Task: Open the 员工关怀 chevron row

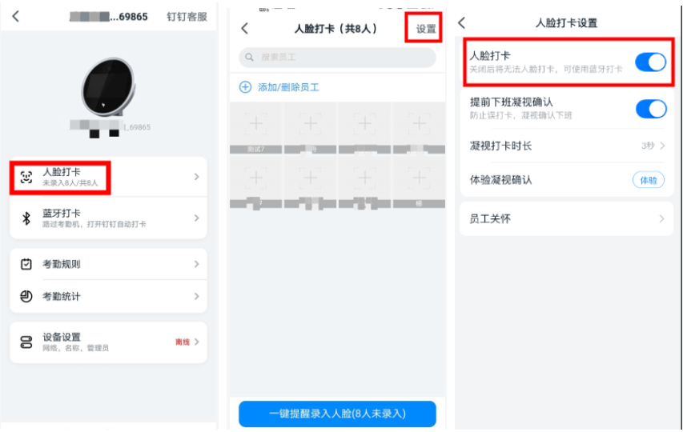Action: click(x=567, y=218)
